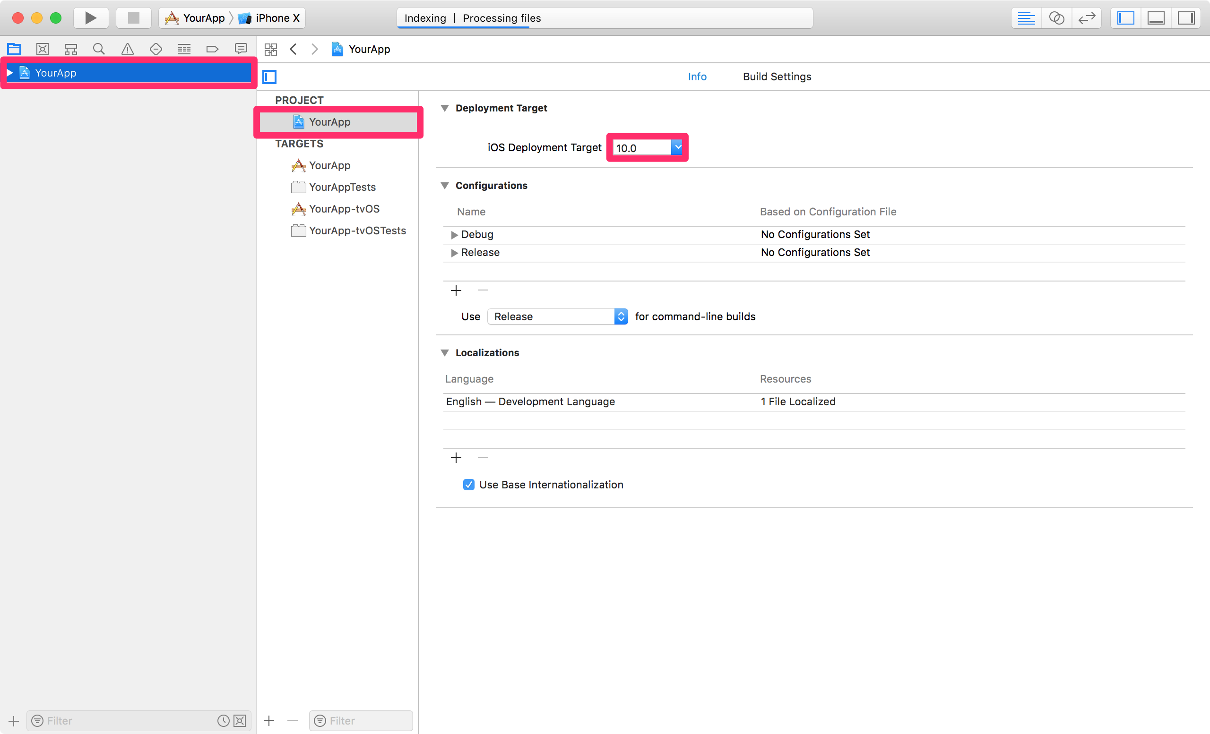This screenshot has width=1210, height=734.
Task: Click the Run build play button
Action: pyautogui.click(x=90, y=18)
